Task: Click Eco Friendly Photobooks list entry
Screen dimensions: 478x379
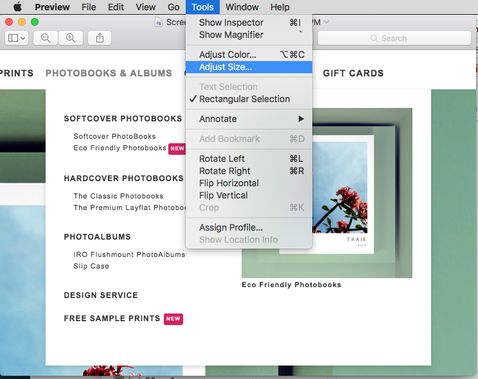Action: tap(119, 148)
